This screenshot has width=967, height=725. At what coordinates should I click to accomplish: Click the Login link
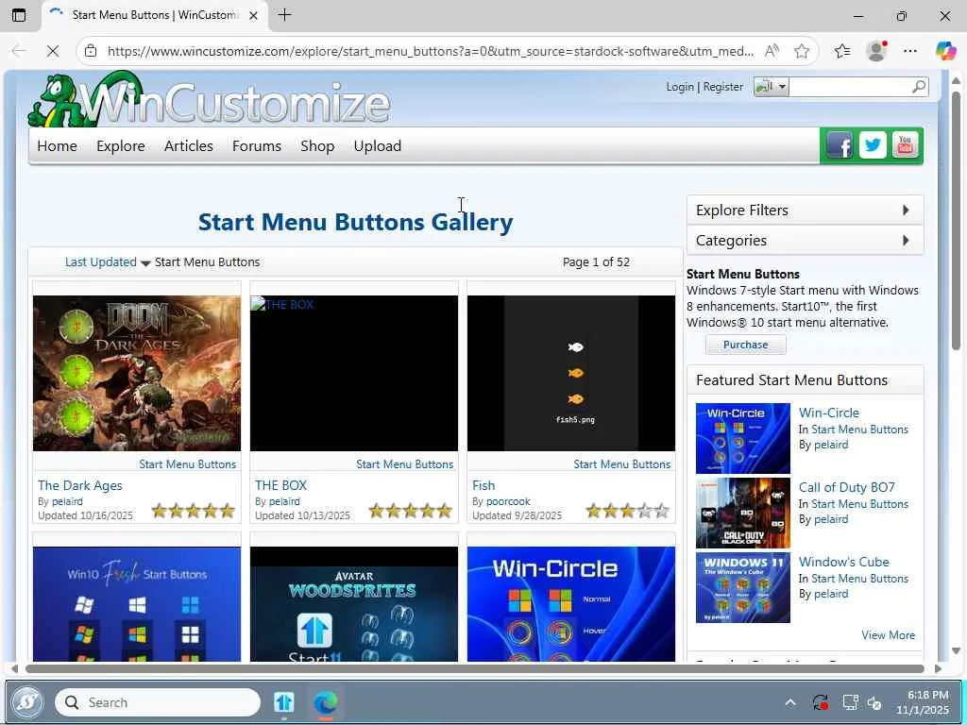click(x=680, y=87)
